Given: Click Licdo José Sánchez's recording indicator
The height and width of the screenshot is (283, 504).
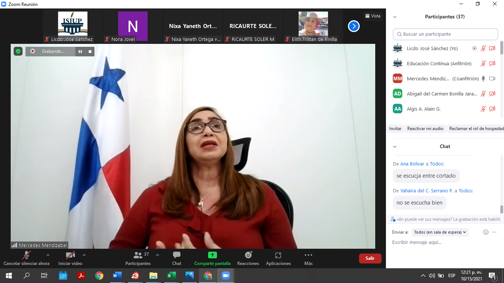Looking at the screenshot, I should click(x=474, y=48).
